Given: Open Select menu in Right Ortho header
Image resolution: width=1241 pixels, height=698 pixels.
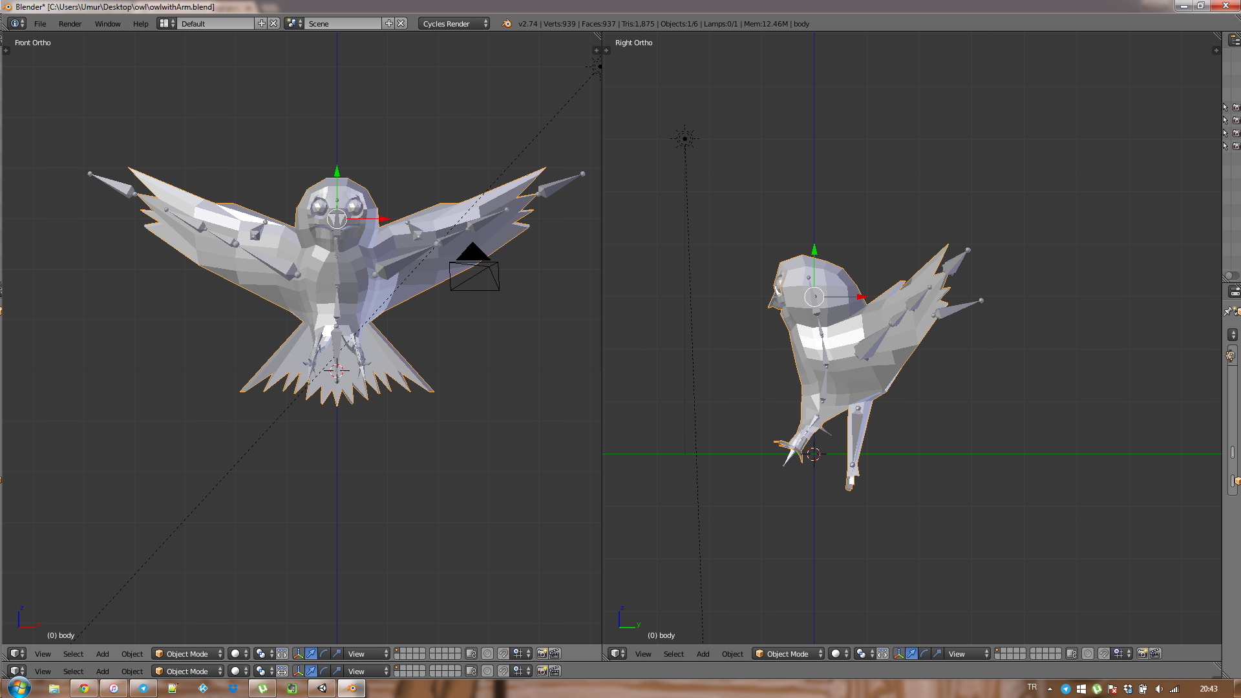Looking at the screenshot, I should tap(674, 654).
